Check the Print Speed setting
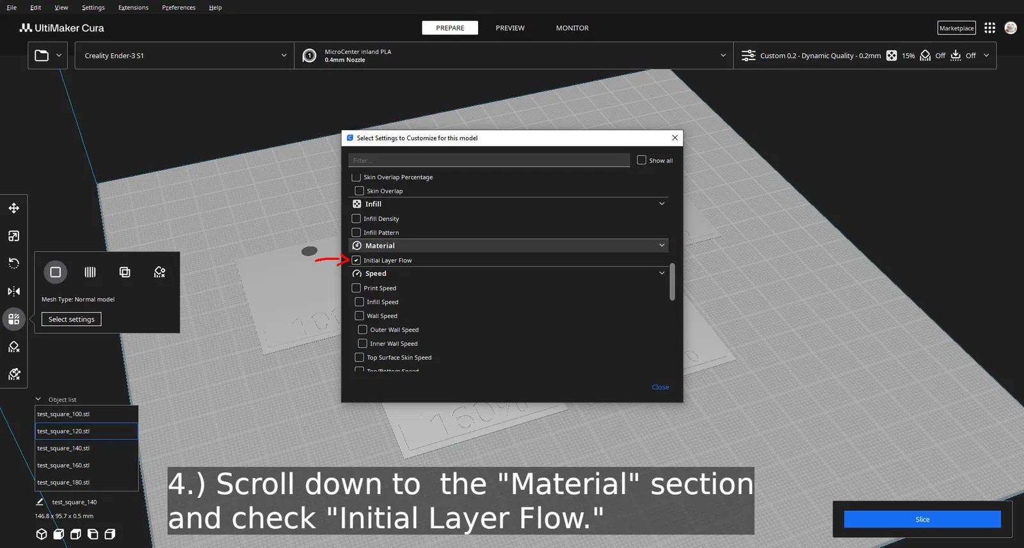 (x=356, y=288)
